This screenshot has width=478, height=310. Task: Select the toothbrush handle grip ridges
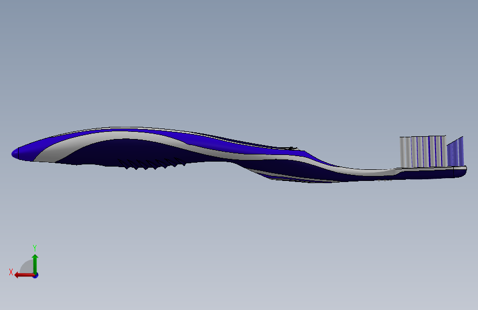pos(152,164)
